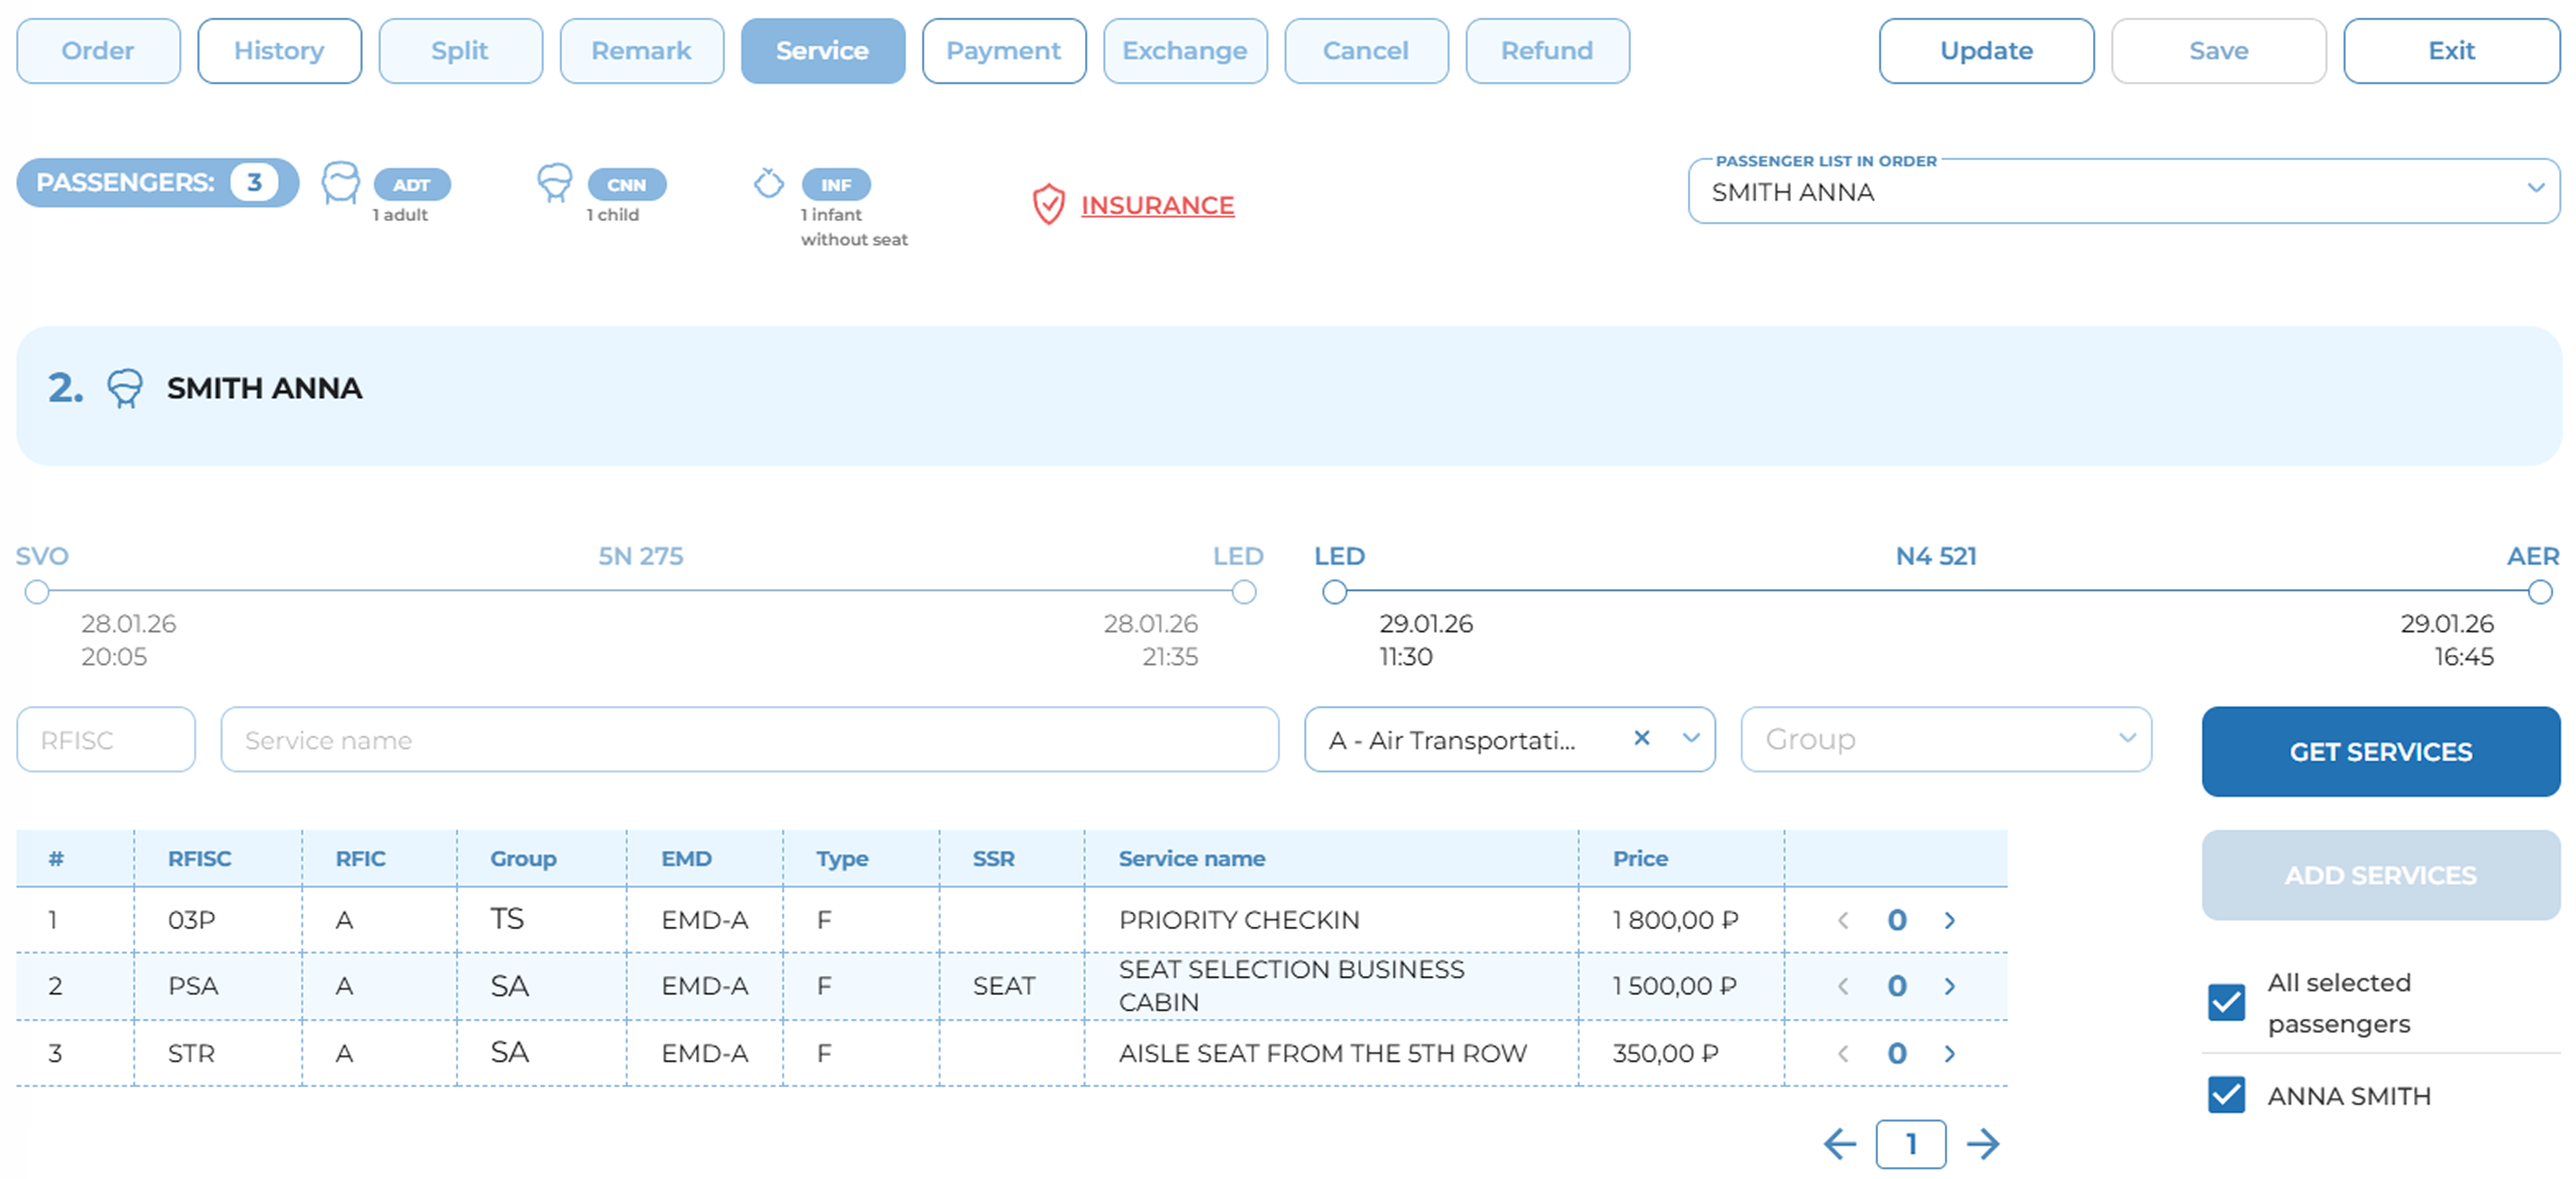Open the History tab

(x=279, y=51)
